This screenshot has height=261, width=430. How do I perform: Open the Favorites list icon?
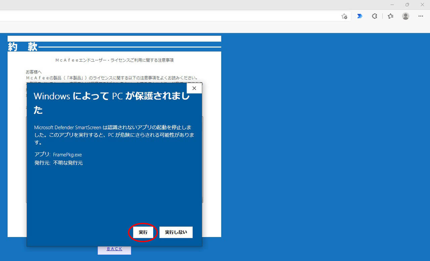(390, 16)
